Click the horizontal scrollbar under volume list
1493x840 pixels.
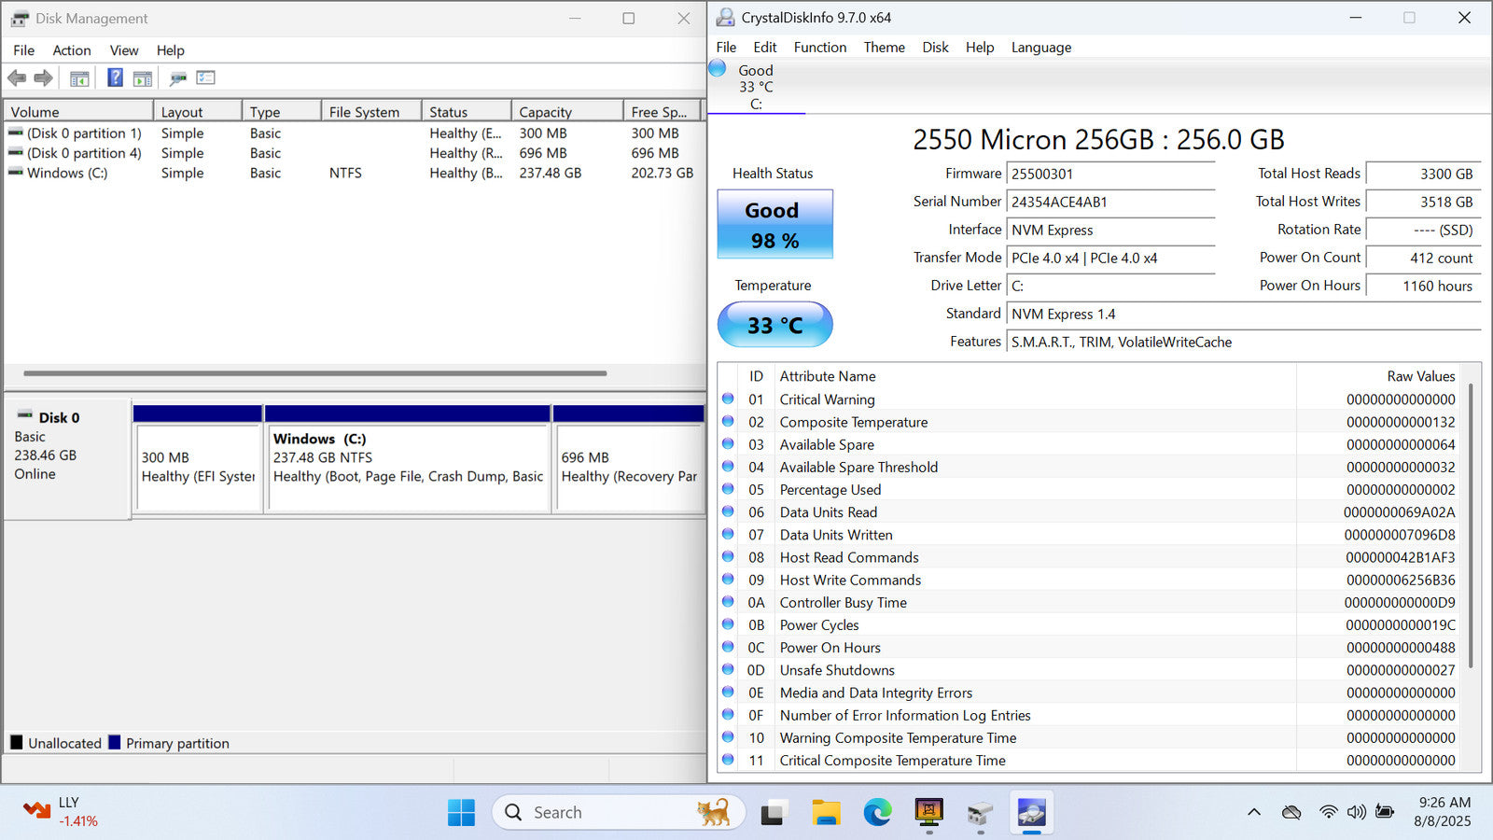point(315,373)
